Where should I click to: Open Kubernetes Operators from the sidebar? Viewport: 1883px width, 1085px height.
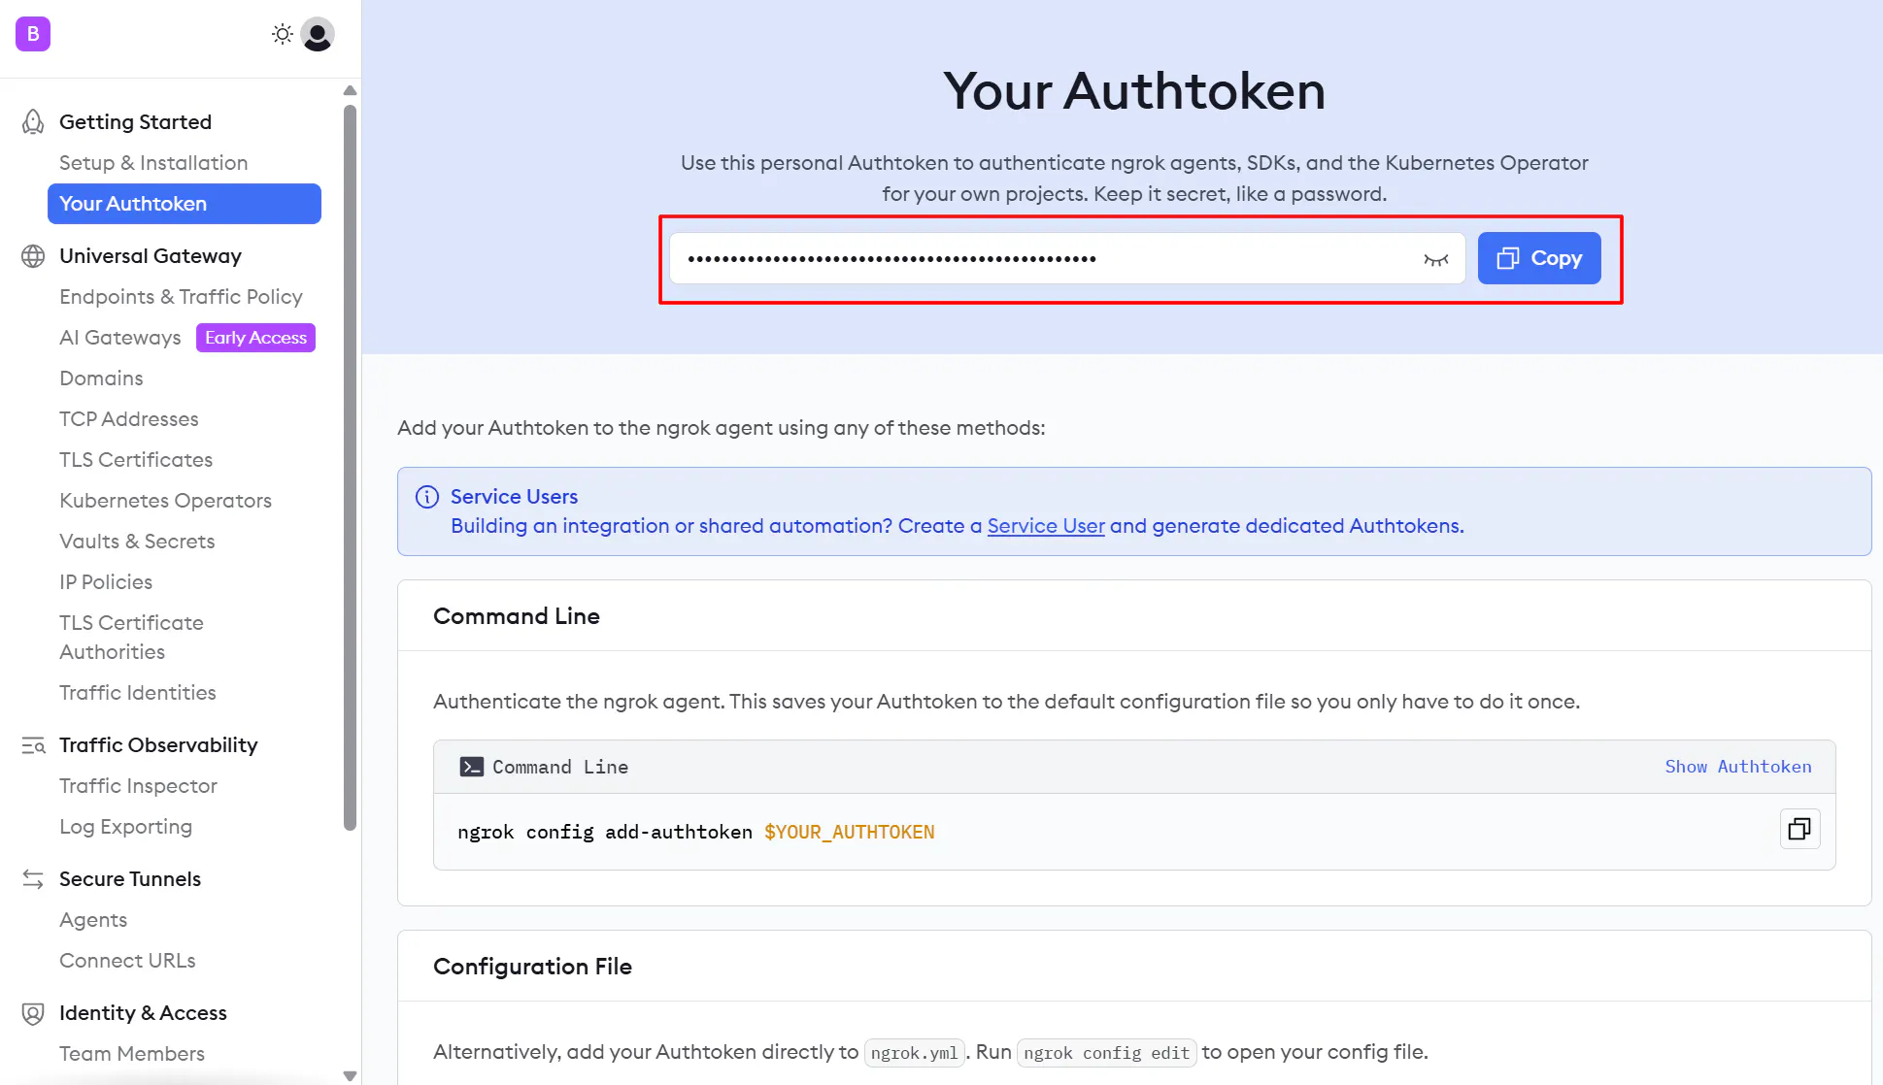click(165, 500)
